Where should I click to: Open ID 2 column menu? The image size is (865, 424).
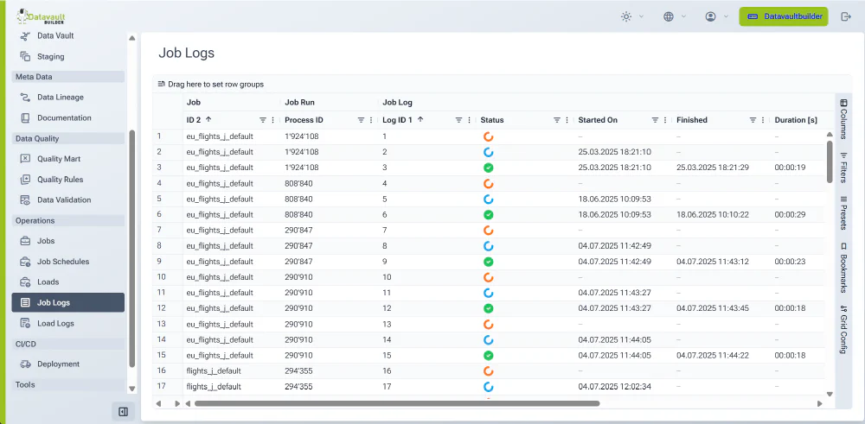pyautogui.click(x=272, y=120)
